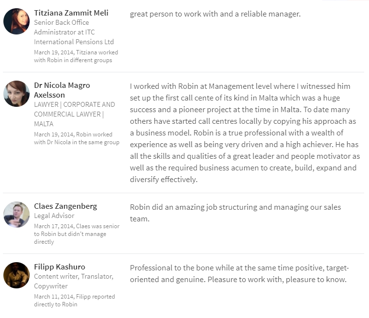
Task: Open Dr Nicola Magro Axelsson's profile photo
Action: point(17,94)
